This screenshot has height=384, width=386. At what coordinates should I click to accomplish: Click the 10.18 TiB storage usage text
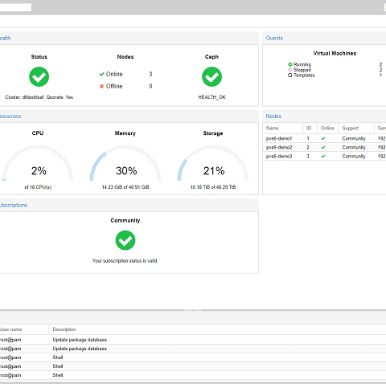pos(213,187)
